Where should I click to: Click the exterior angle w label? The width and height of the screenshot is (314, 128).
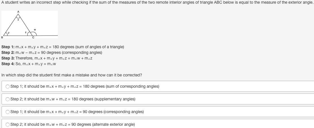coord(35,29)
